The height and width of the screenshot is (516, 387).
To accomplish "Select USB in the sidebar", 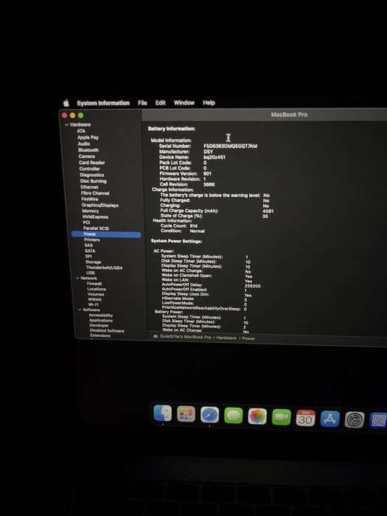I will pyautogui.click(x=91, y=273).
